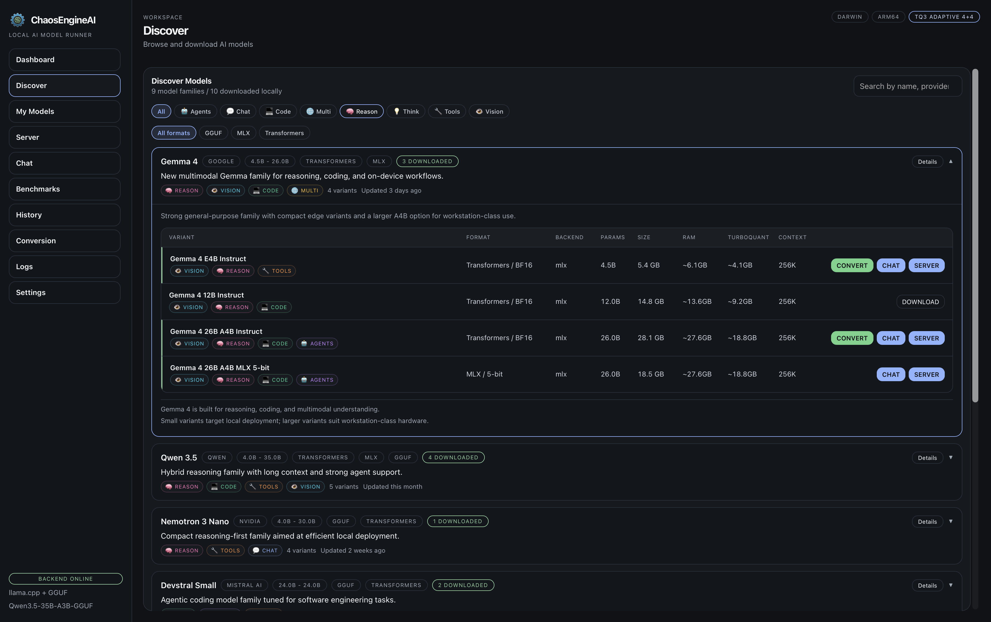Viewport: 991px width, 622px height.
Task: Select the Vision filter chip
Action: click(x=489, y=111)
